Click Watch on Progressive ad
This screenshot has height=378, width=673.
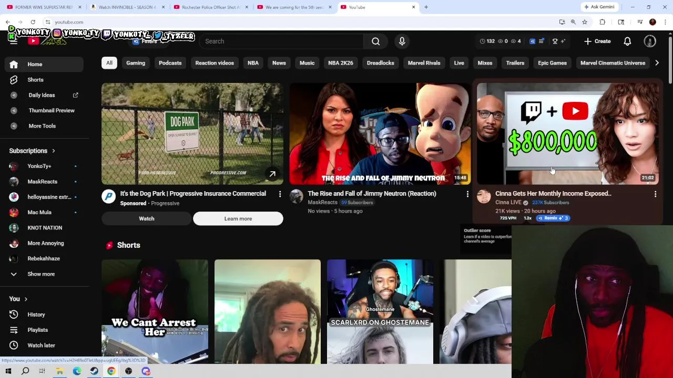147,219
